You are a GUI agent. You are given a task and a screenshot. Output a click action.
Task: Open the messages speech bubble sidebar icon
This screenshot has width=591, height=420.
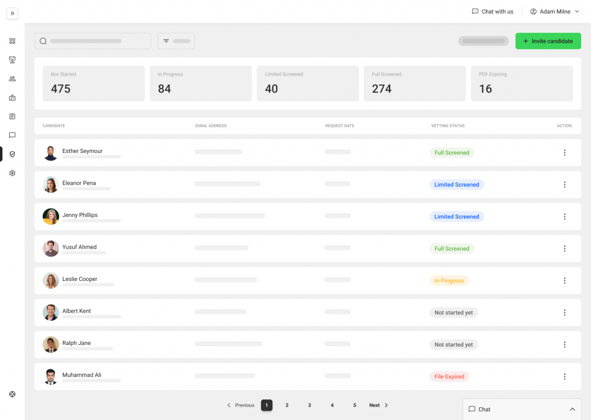[x=12, y=135]
